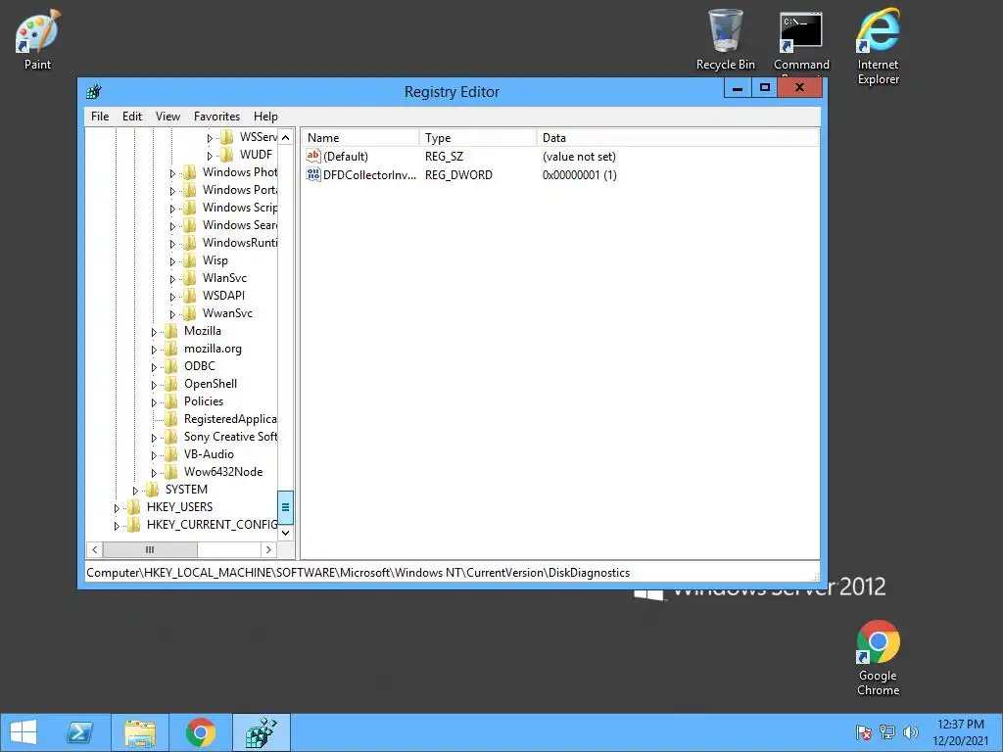
Task: Select the WwanSvc key
Action: pyautogui.click(x=227, y=313)
